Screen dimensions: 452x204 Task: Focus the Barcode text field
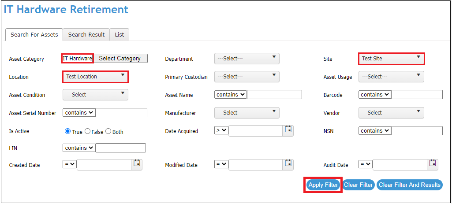(417, 94)
